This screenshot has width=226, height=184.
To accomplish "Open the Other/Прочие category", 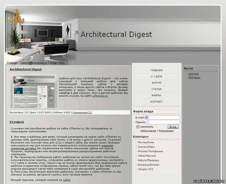I will click(147, 156).
